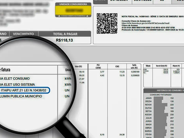Click the 'JUL24' history row label
The image size is (184, 138).
tap(149, 118)
